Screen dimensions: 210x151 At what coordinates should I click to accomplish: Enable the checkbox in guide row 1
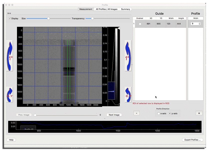click(140, 24)
